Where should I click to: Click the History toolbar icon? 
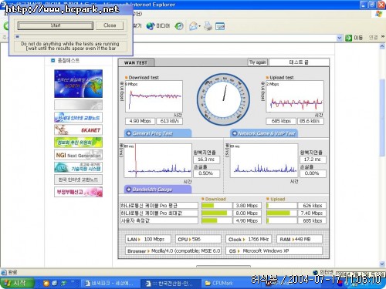(x=179, y=26)
